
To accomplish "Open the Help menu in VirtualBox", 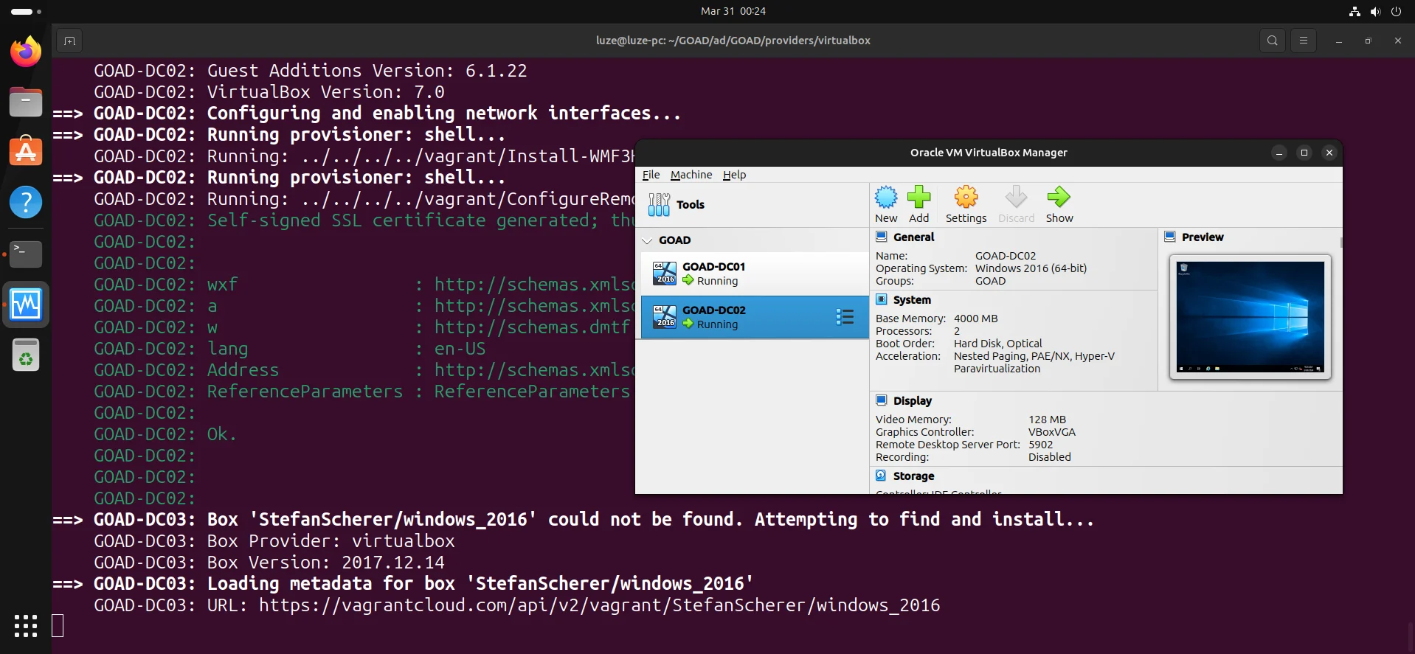I will click(734, 175).
